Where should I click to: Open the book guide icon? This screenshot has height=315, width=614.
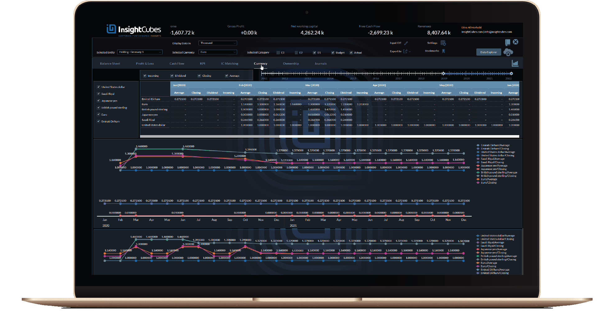[507, 42]
